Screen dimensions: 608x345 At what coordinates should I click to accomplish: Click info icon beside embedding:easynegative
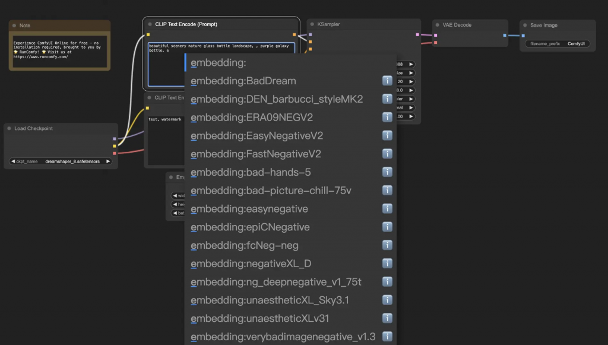387,208
